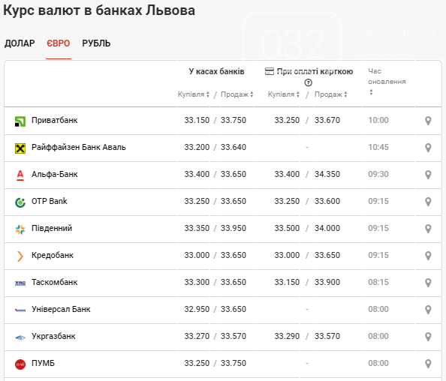Click Райффайзен cash sell rate 33.640

[234, 148]
